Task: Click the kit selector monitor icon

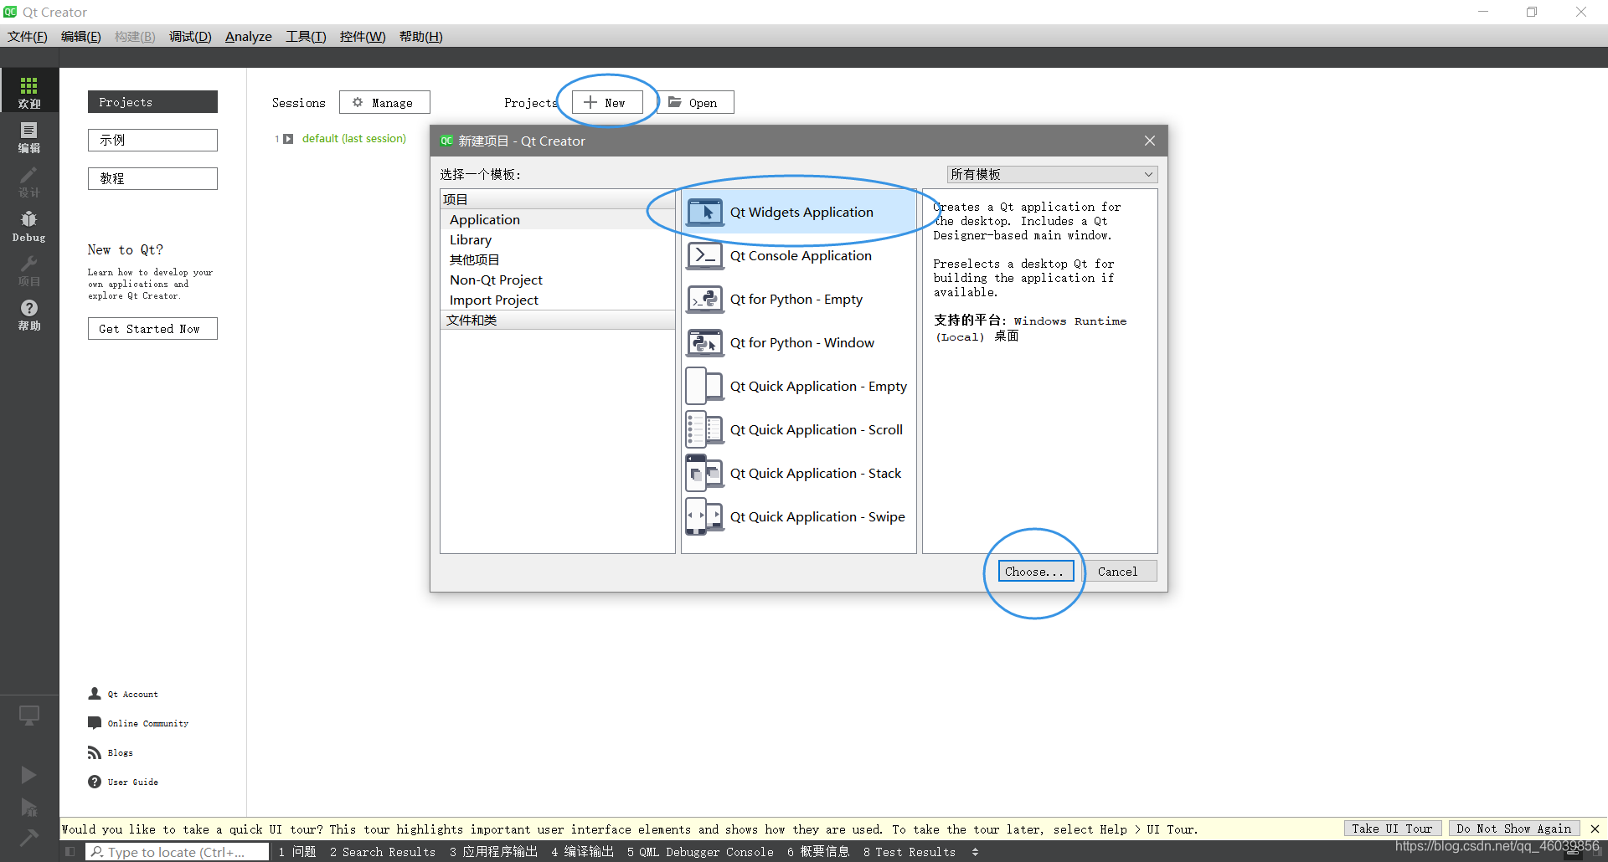Action: point(29,716)
